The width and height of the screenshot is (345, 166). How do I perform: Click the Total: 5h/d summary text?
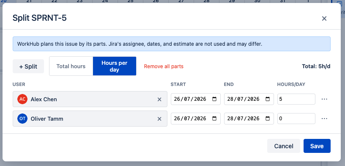pyautogui.click(x=316, y=66)
